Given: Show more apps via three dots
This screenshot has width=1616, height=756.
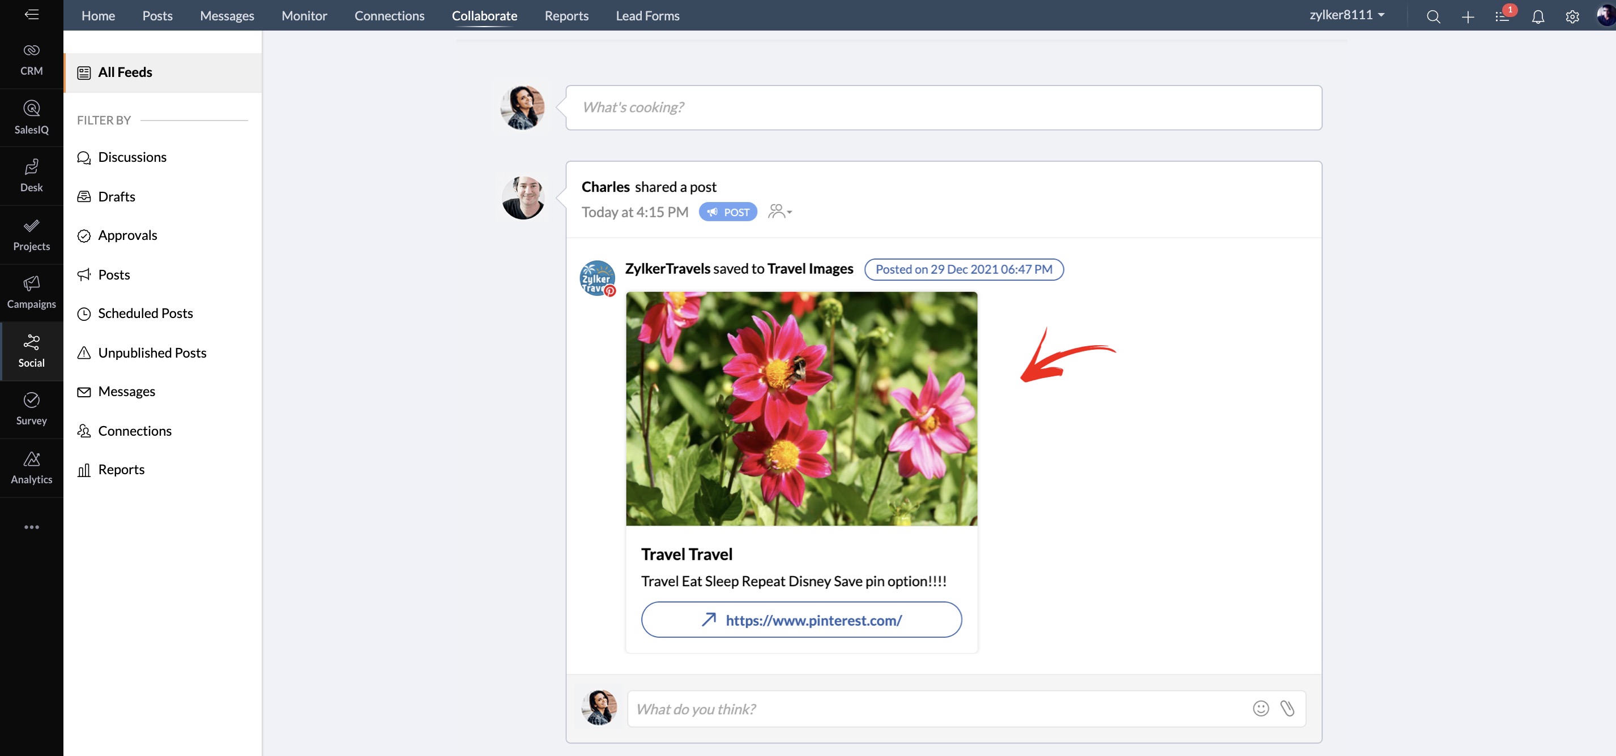Looking at the screenshot, I should (x=31, y=527).
